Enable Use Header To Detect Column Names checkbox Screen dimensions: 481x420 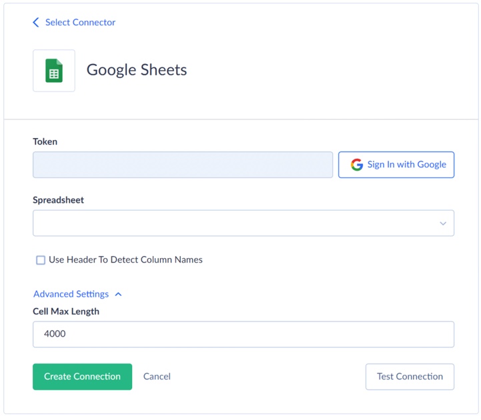41,260
